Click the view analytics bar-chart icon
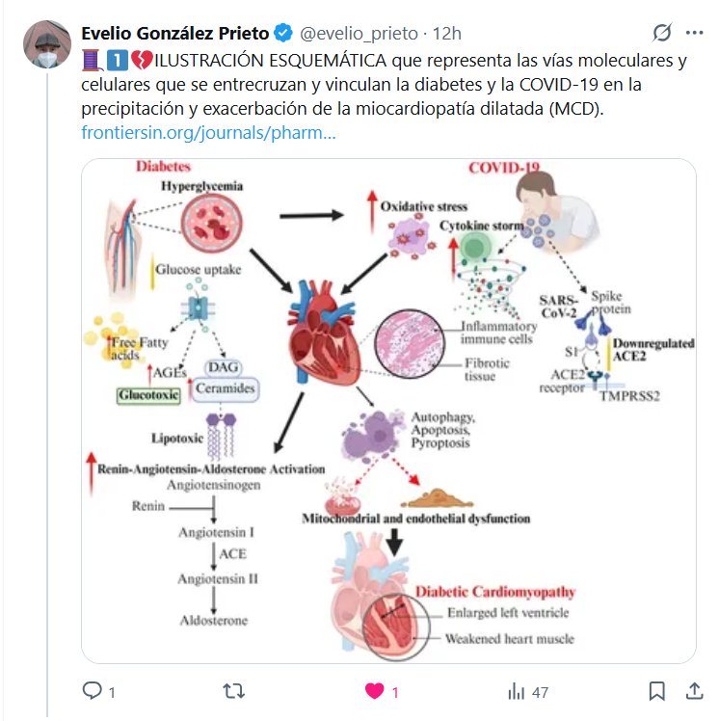 [x=517, y=691]
